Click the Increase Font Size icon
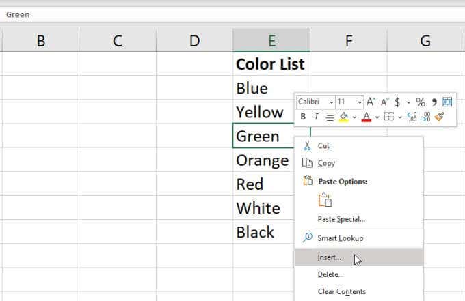The image size is (465, 301). pos(371,102)
